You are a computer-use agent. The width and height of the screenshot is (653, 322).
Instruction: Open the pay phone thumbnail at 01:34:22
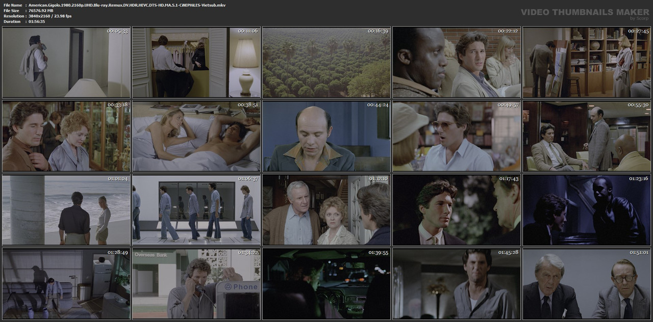click(x=196, y=284)
